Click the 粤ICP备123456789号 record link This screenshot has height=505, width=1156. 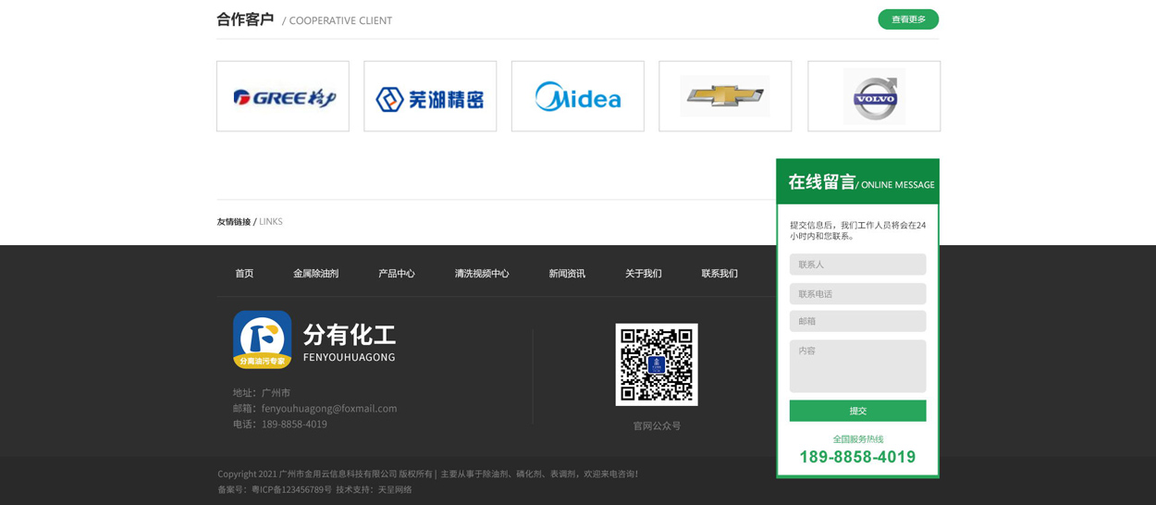click(x=291, y=489)
